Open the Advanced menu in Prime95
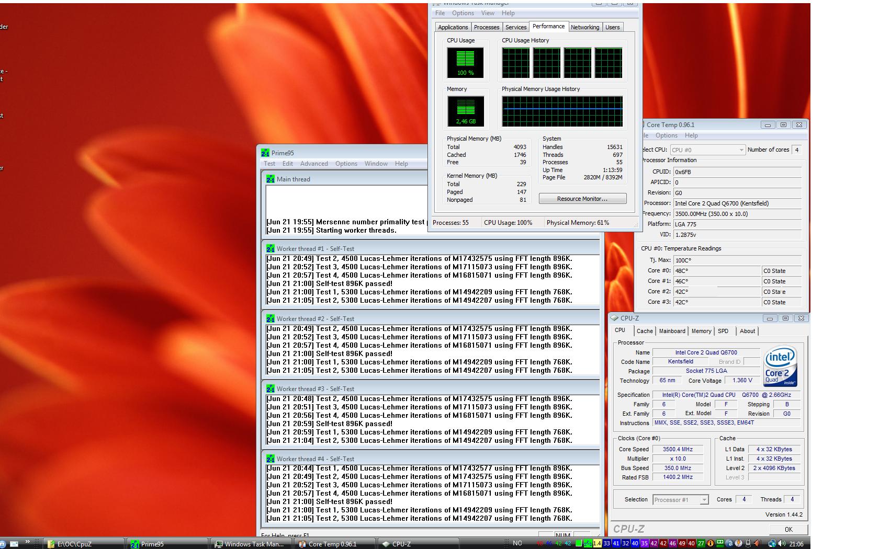 (314, 164)
